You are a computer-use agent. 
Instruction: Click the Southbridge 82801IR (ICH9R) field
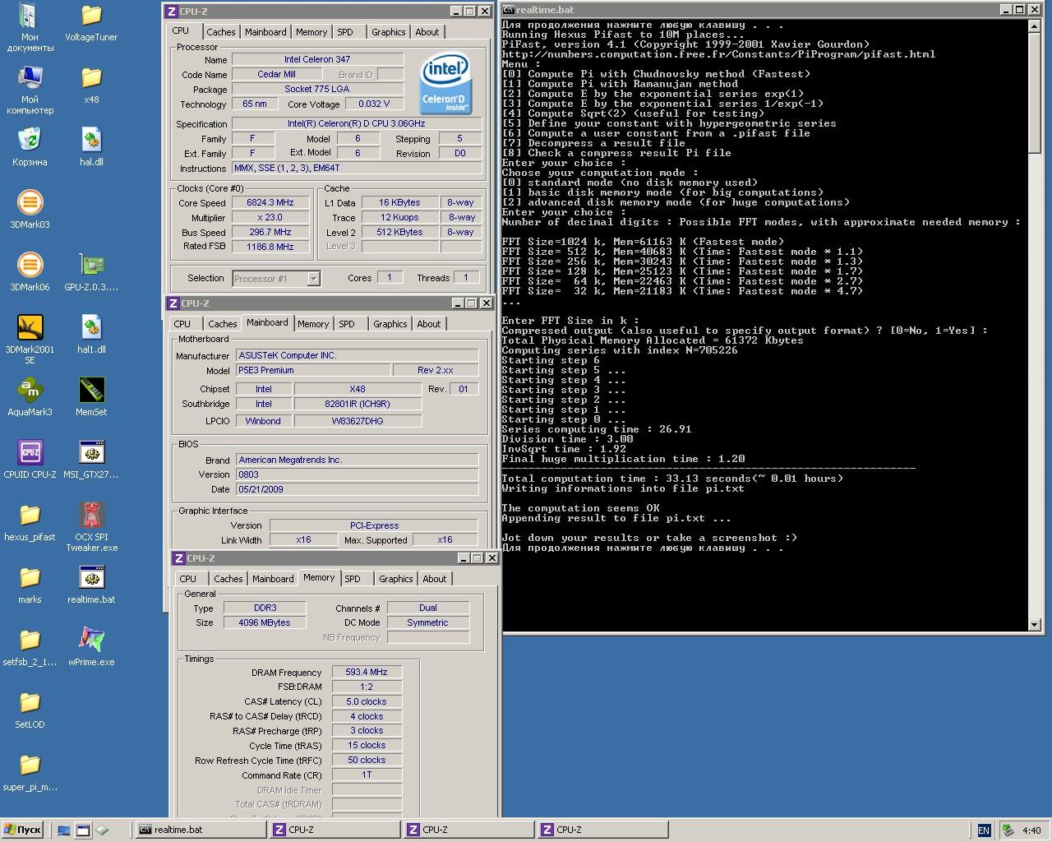click(x=358, y=404)
